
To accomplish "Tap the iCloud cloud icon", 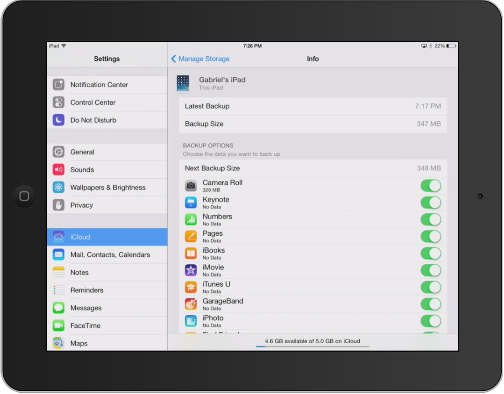I will point(58,237).
